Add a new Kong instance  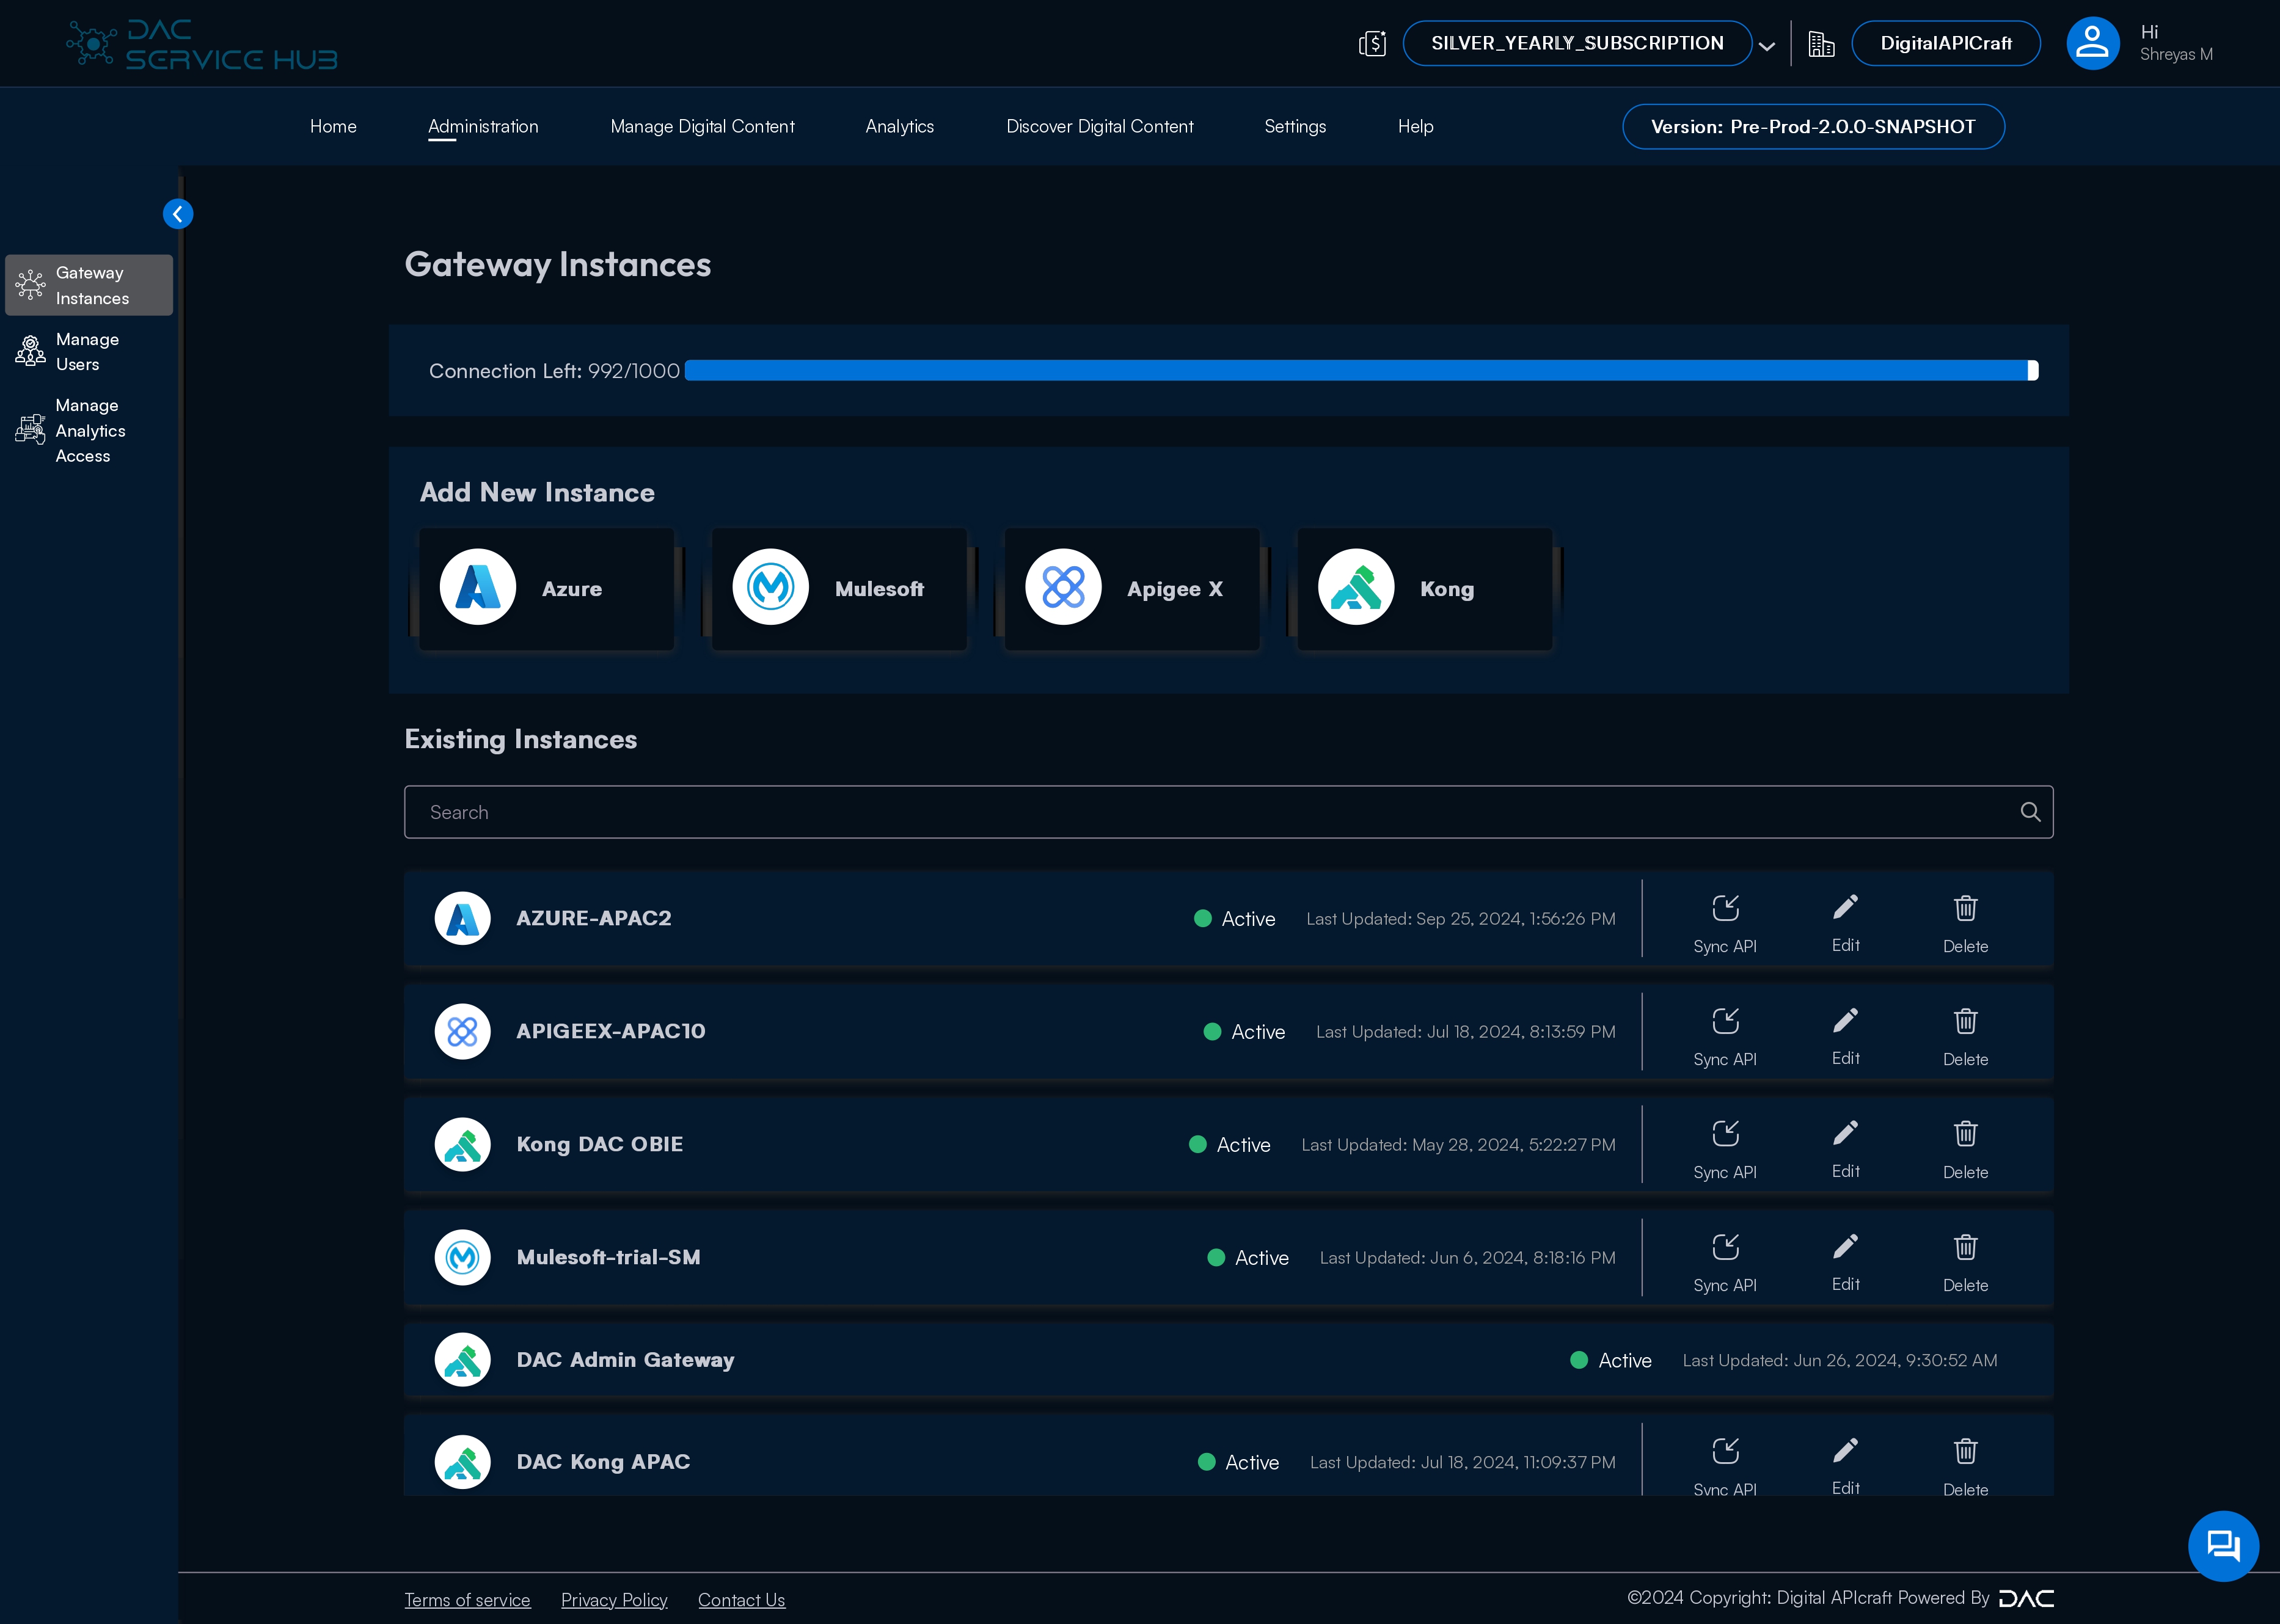(x=1424, y=589)
